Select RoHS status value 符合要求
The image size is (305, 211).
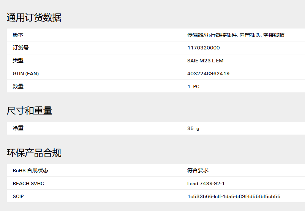(198, 171)
